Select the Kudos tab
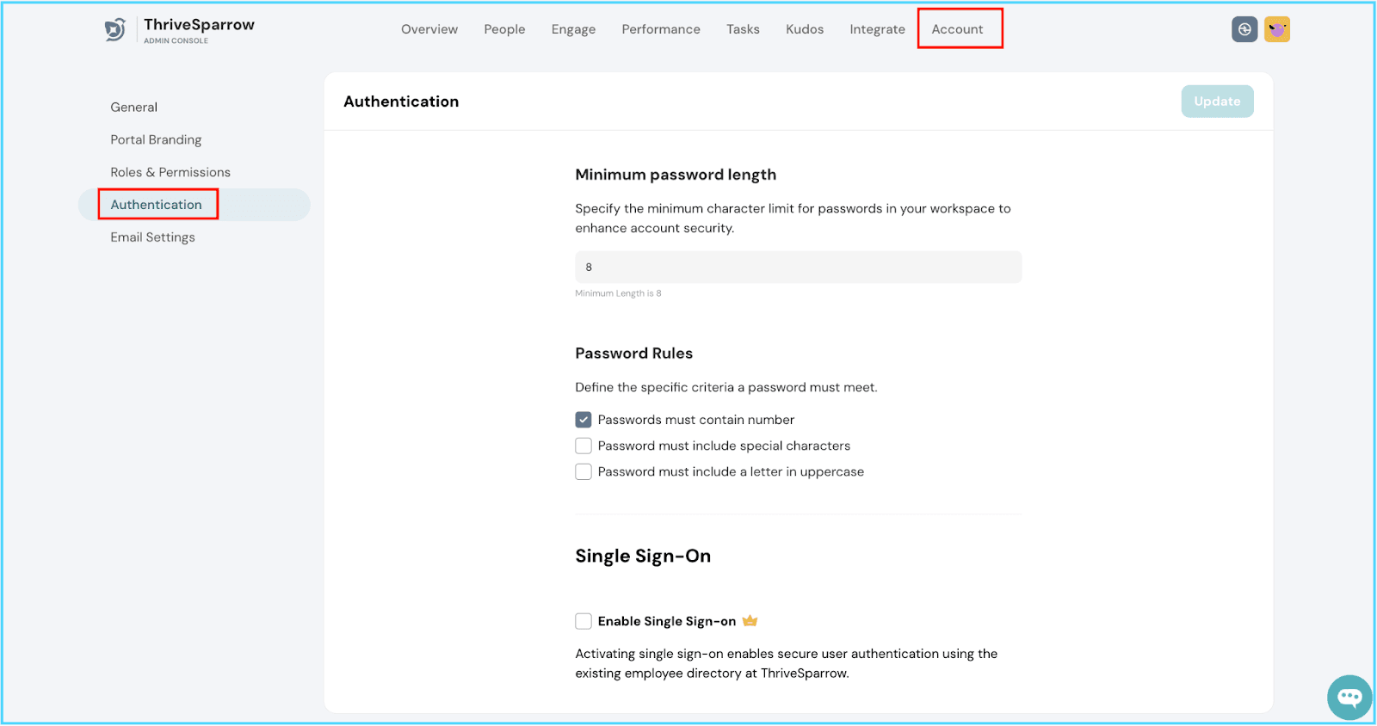Viewport: 1377px width, 726px height. click(x=805, y=29)
